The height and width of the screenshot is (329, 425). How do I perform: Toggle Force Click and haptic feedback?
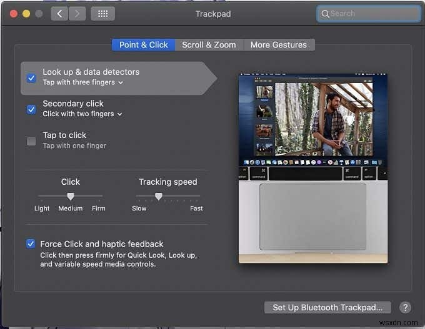(x=31, y=244)
